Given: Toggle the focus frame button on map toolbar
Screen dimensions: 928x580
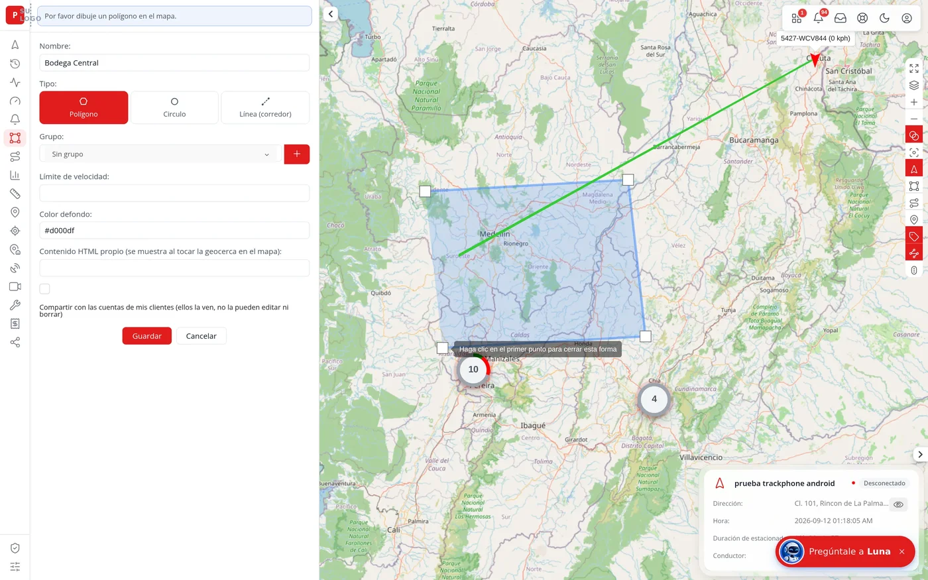Looking at the screenshot, I should click(914, 152).
